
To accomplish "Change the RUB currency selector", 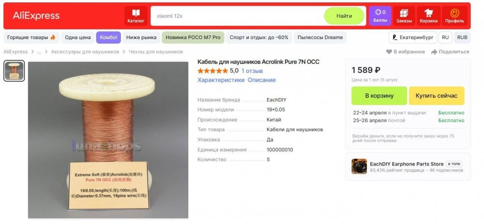I will [462, 37].
